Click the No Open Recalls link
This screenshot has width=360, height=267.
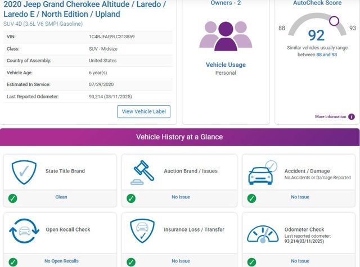61,261
